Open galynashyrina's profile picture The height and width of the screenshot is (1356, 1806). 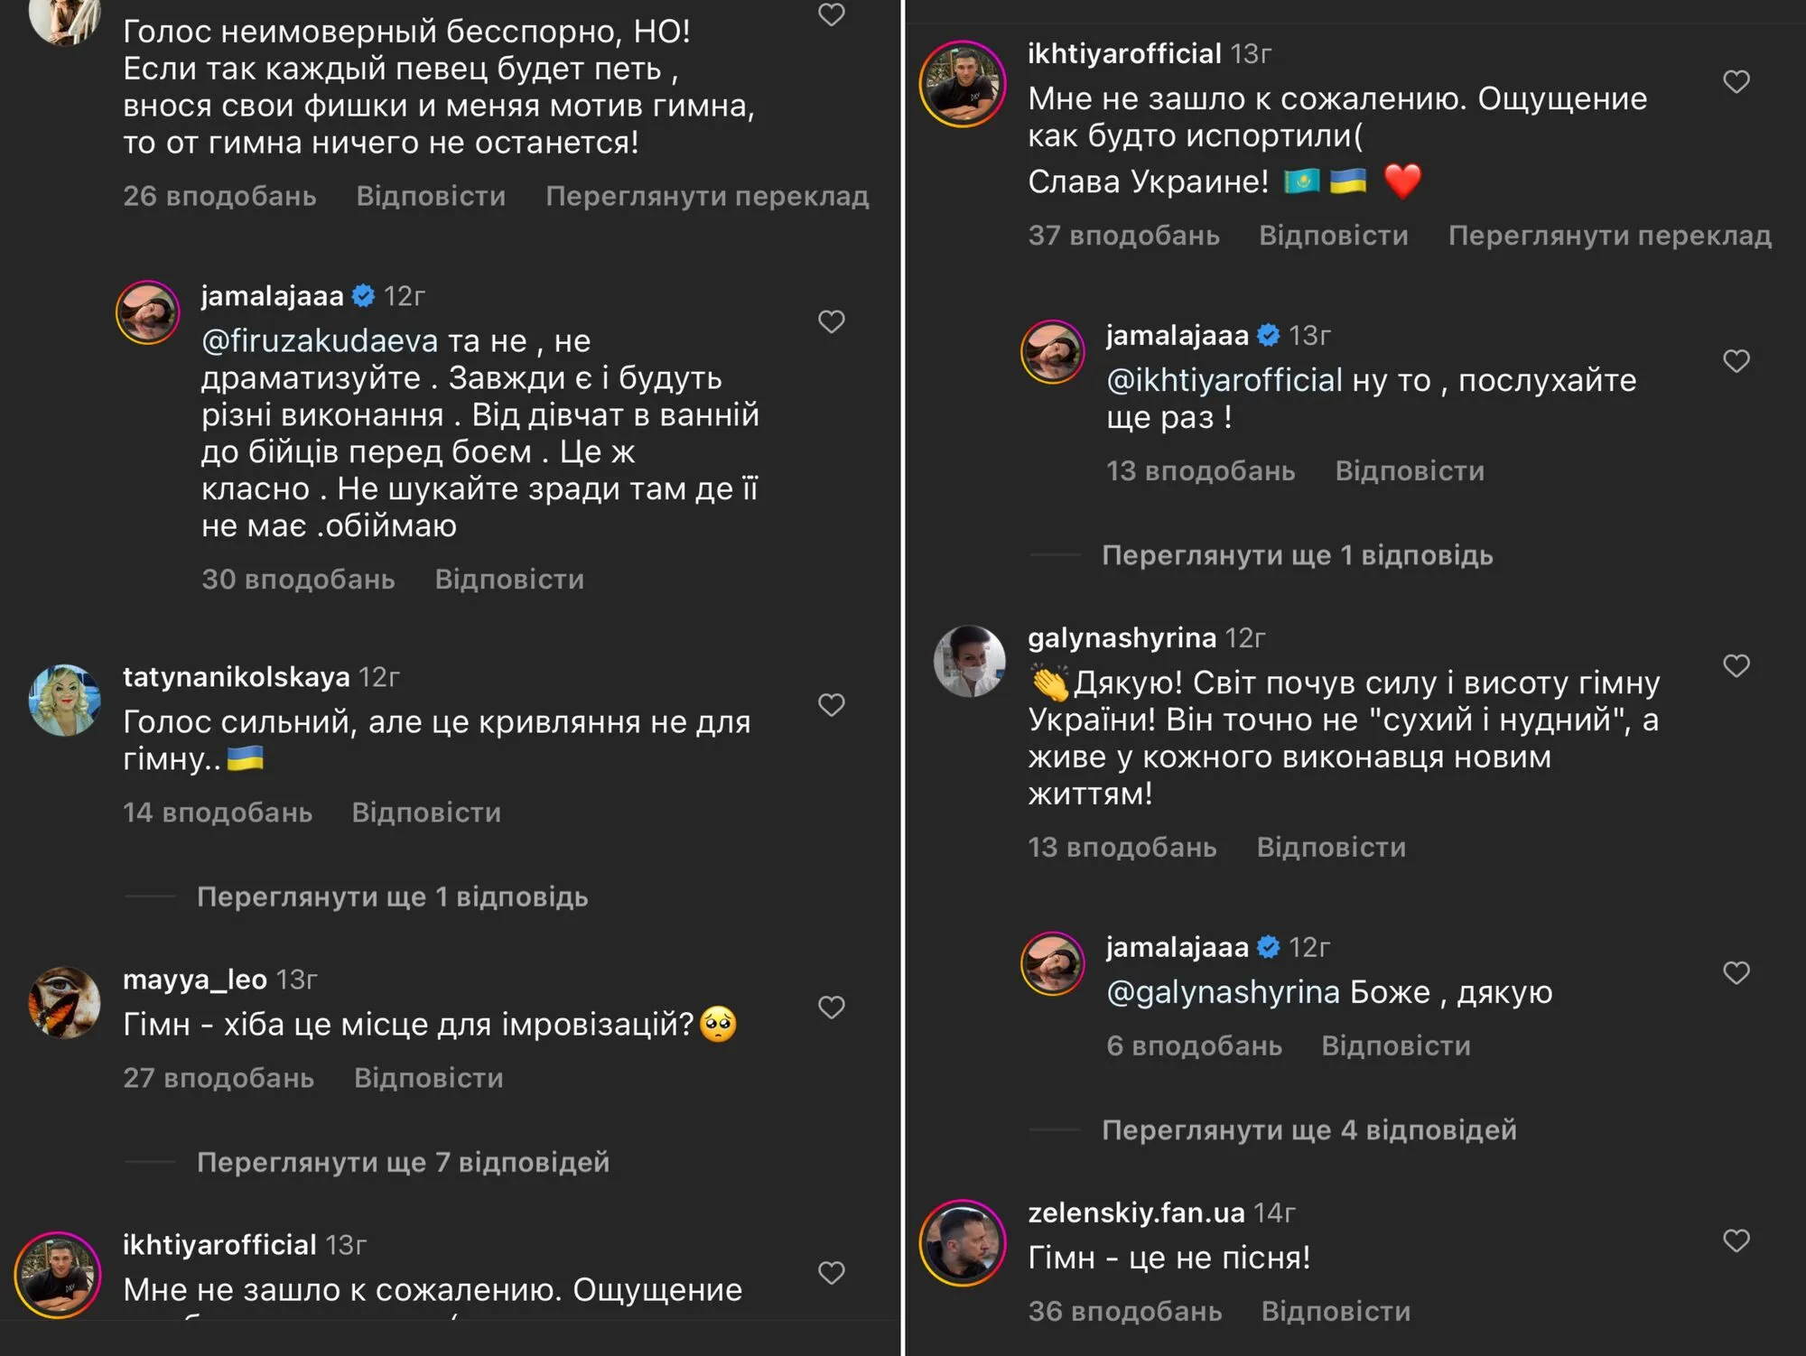coord(969,662)
